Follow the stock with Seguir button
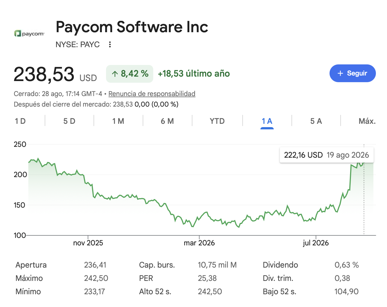Viewport: 387px width, 307px height. tap(353, 73)
